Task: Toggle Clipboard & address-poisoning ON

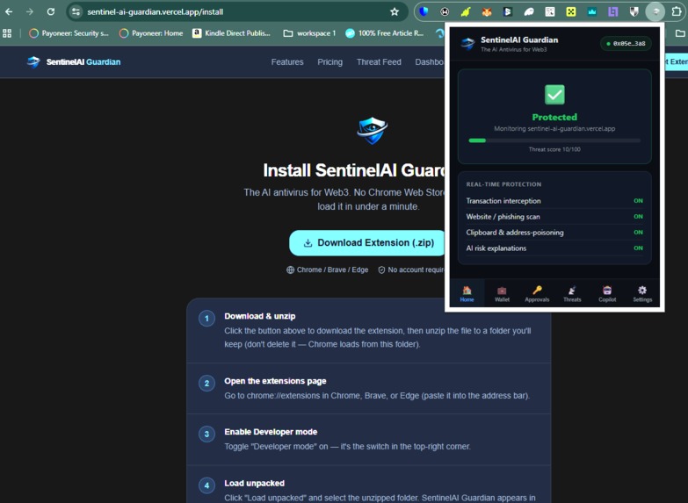Action: click(638, 233)
